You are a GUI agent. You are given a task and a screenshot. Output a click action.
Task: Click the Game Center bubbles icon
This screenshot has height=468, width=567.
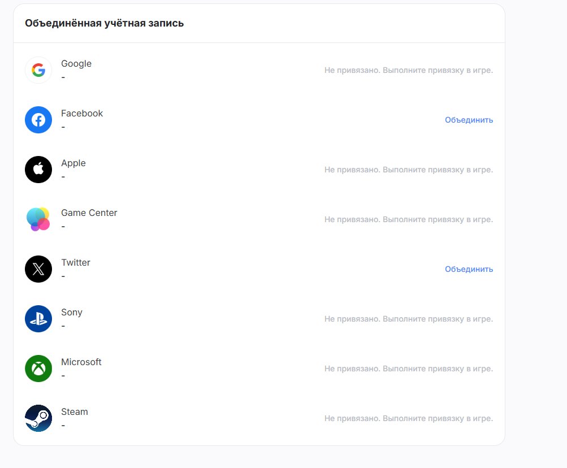click(x=38, y=219)
